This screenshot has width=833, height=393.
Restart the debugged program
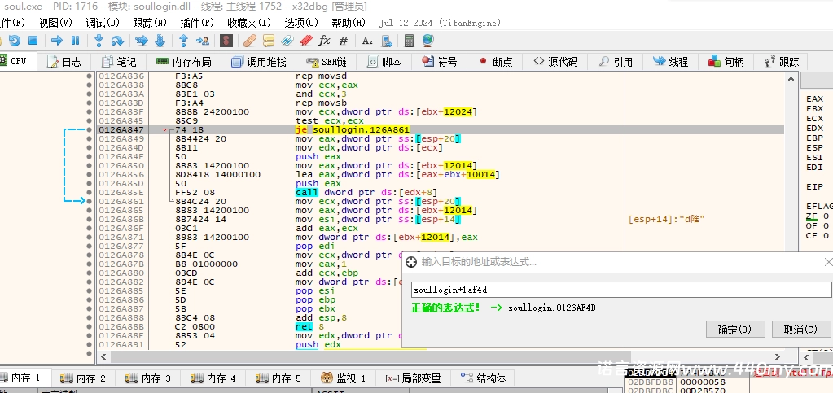[x=15, y=41]
